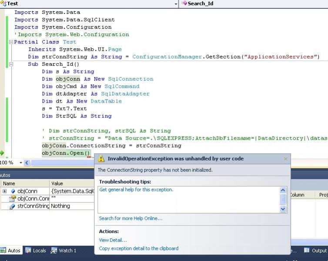The image size is (328, 261).
Task: Collapse the Sub Search_Id block
Action: tap(11, 64)
